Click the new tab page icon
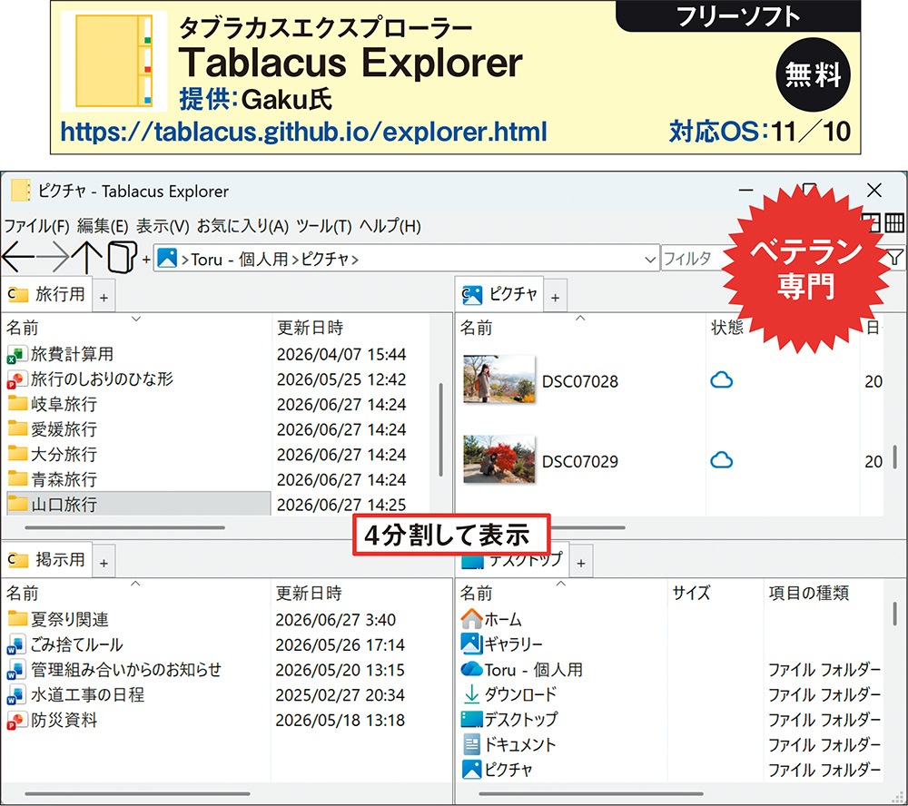This screenshot has width=908, height=806. click(123, 258)
